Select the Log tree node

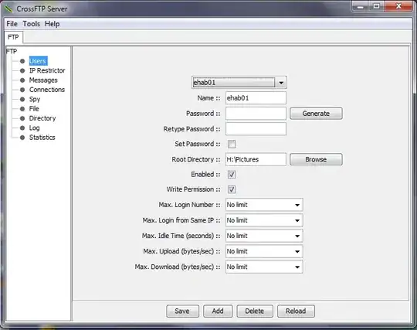click(x=34, y=128)
